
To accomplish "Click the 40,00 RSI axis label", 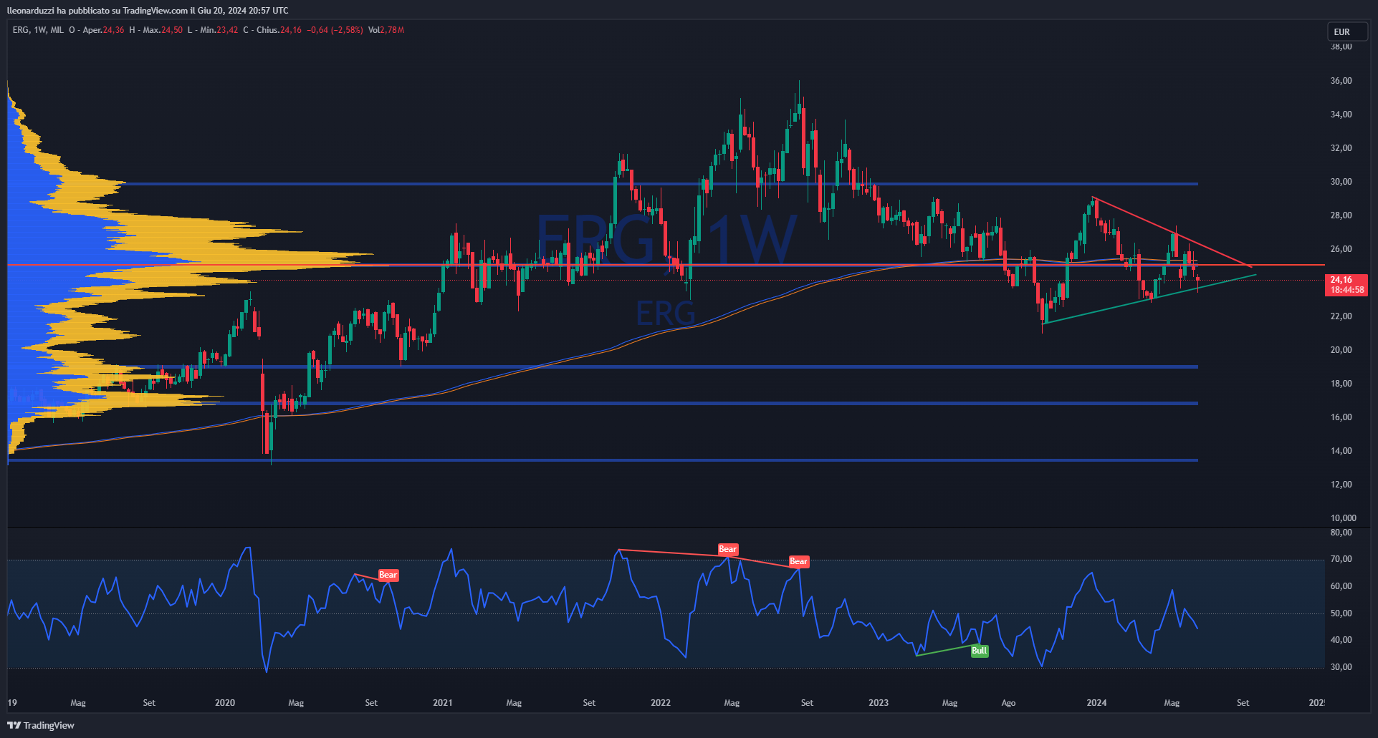I will [x=1341, y=640].
